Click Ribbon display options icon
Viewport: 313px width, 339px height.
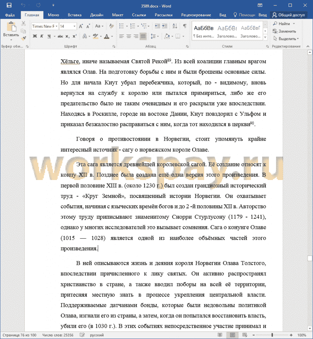point(260,5)
